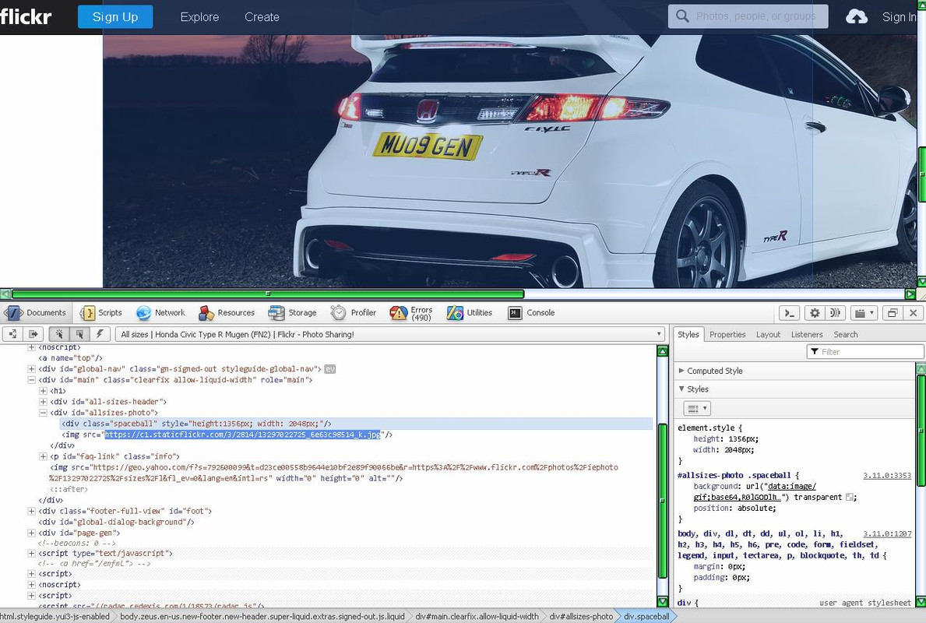
Task: Expand the h1 node
Action: point(43,391)
